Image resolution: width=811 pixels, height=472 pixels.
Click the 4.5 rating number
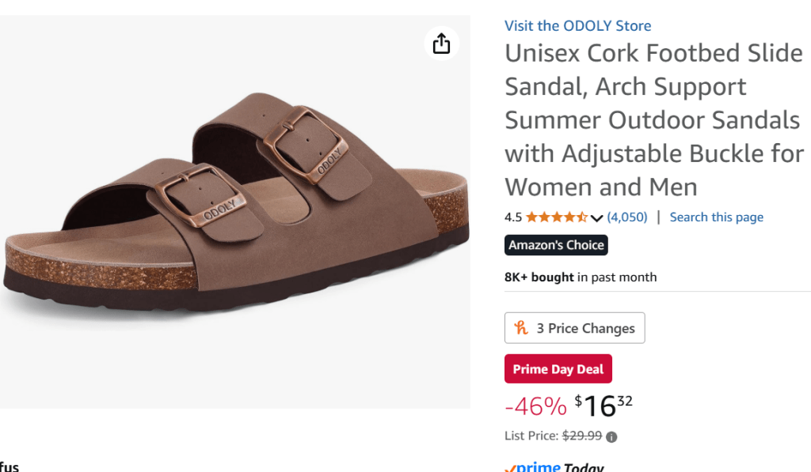click(x=513, y=217)
